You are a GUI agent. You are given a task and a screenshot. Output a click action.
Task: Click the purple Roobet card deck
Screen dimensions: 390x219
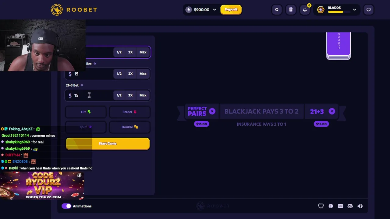tap(339, 46)
